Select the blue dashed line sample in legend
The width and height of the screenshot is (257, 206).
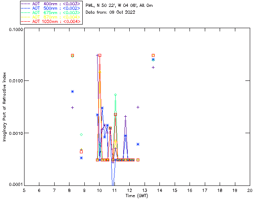pos(26,8)
